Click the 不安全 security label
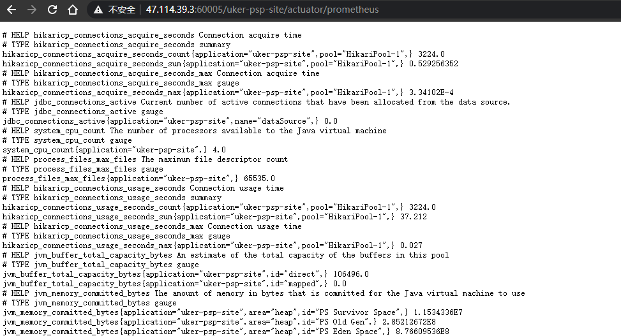 (x=121, y=10)
